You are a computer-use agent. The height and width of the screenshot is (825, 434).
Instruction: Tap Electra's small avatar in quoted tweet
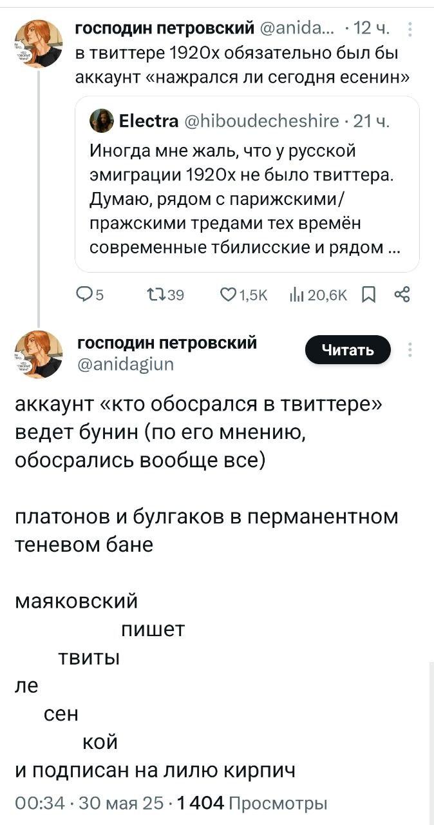(x=101, y=120)
